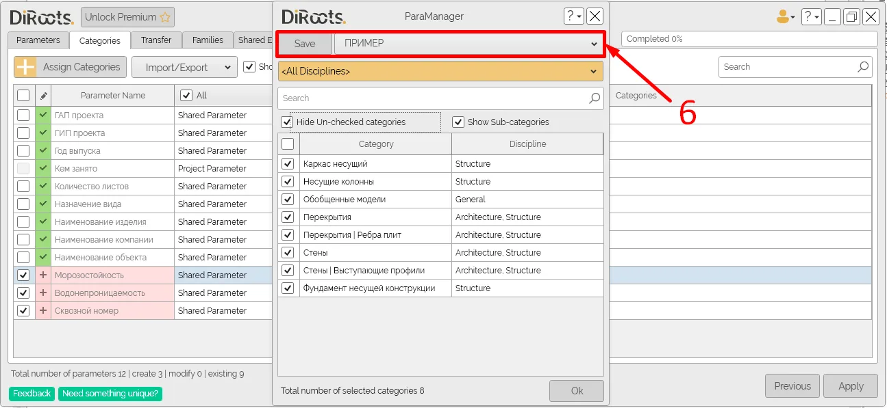Switch to the Parameters tab

(x=38, y=40)
